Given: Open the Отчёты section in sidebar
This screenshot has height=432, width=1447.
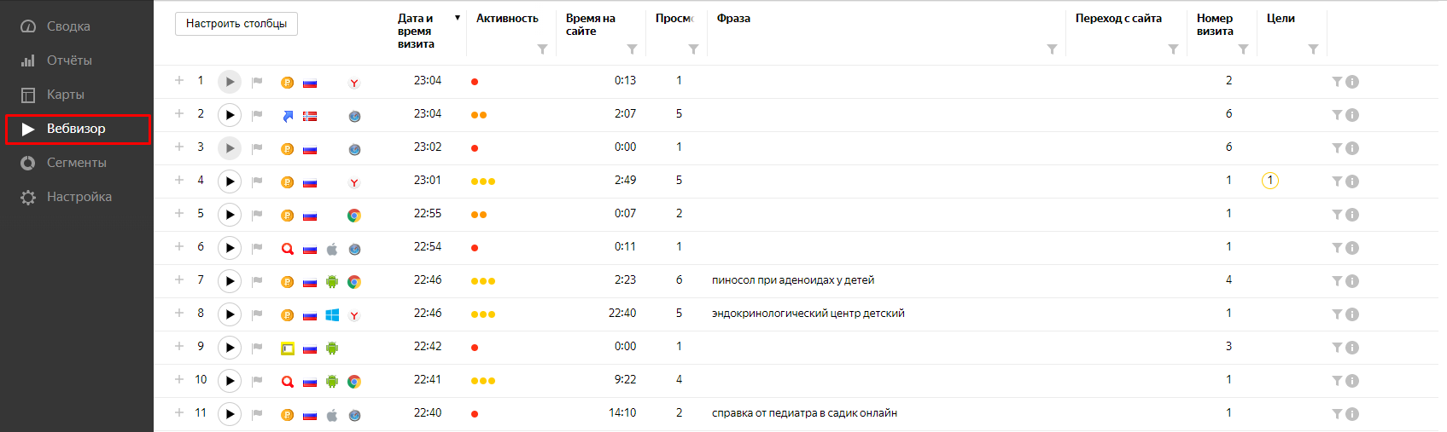Looking at the screenshot, I should [x=69, y=60].
